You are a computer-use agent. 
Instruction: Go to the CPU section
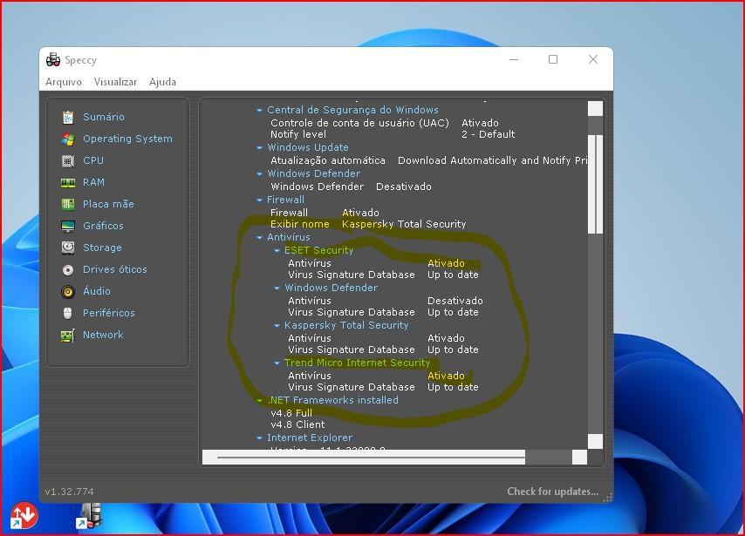coord(93,160)
